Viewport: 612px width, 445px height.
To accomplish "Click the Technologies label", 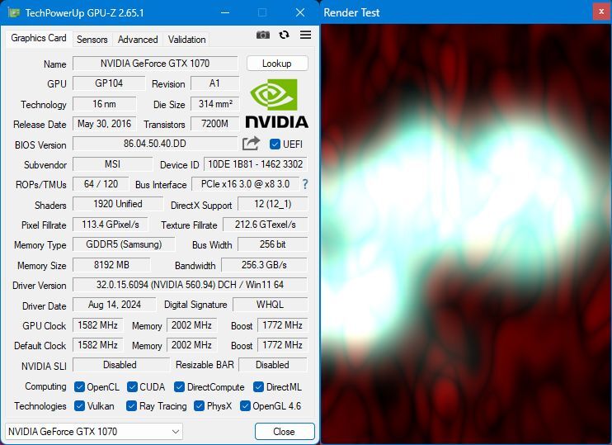I will click(x=40, y=406).
